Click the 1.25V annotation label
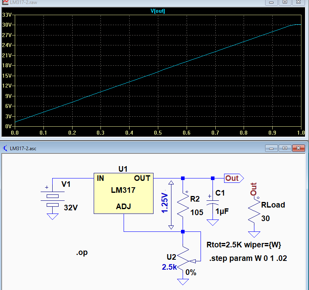The height and width of the screenshot is (290, 309). (x=165, y=203)
